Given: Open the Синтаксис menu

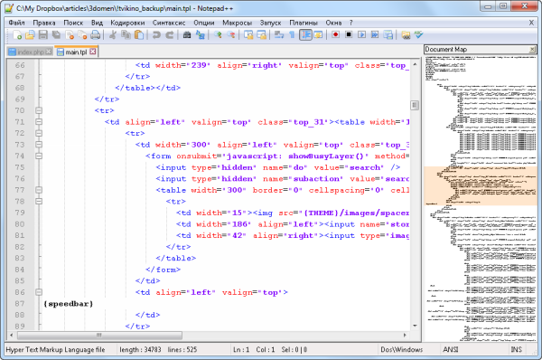Looking at the screenshot, I should click(169, 23).
